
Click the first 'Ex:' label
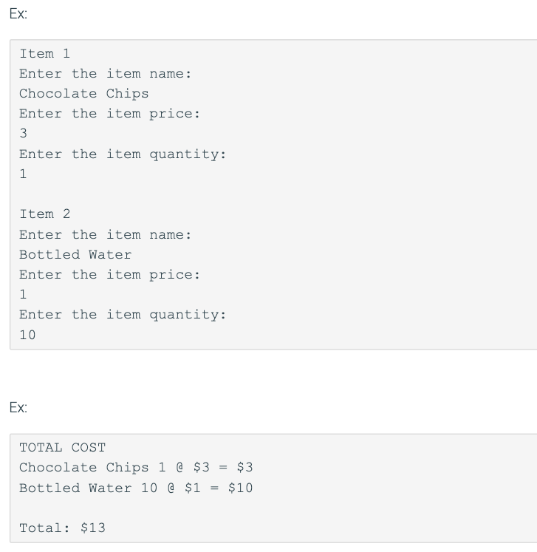[18, 14]
